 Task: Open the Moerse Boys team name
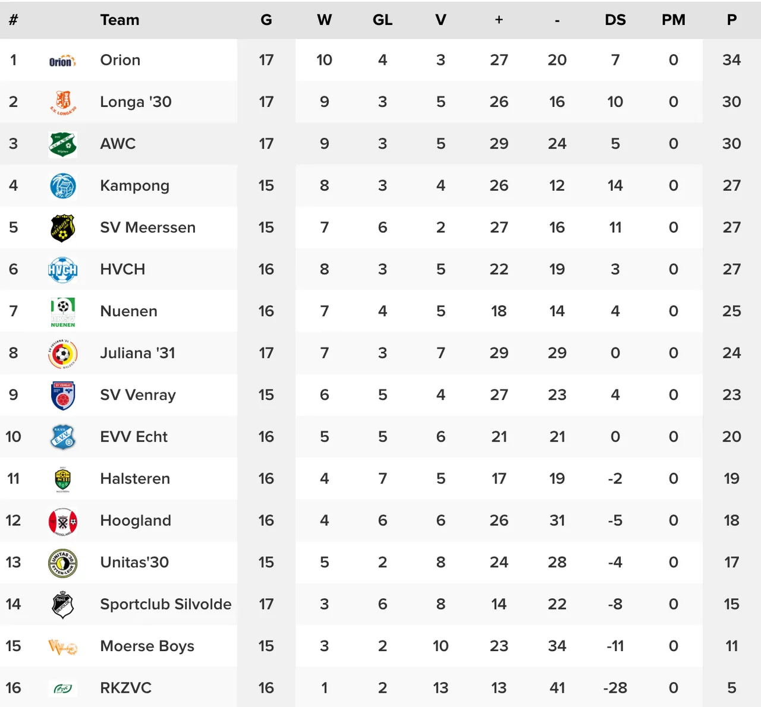[147, 646]
